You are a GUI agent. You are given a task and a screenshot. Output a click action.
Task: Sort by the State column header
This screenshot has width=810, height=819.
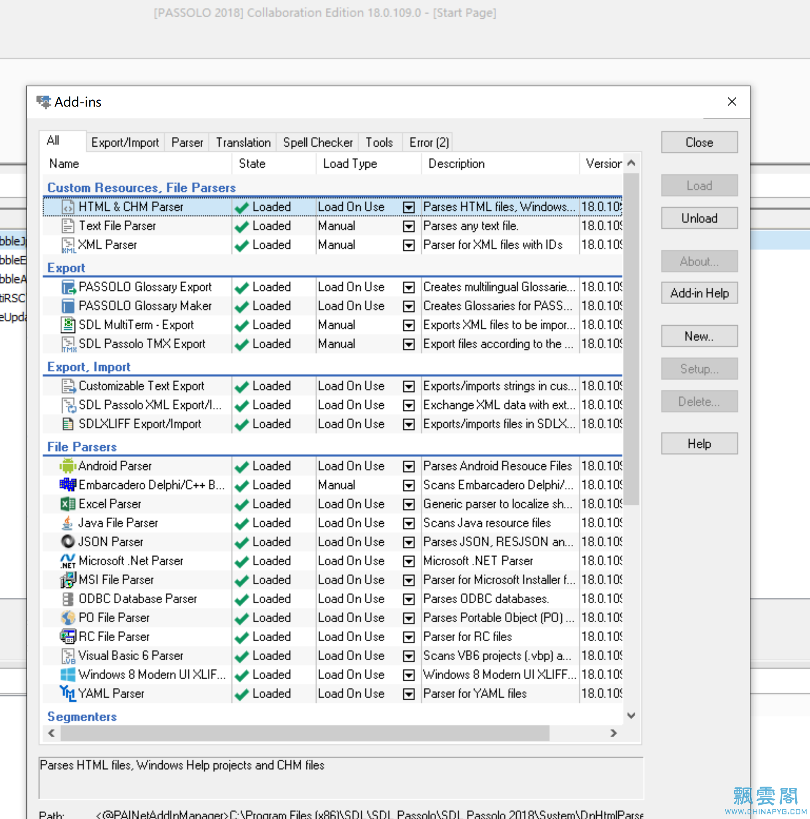coord(274,163)
